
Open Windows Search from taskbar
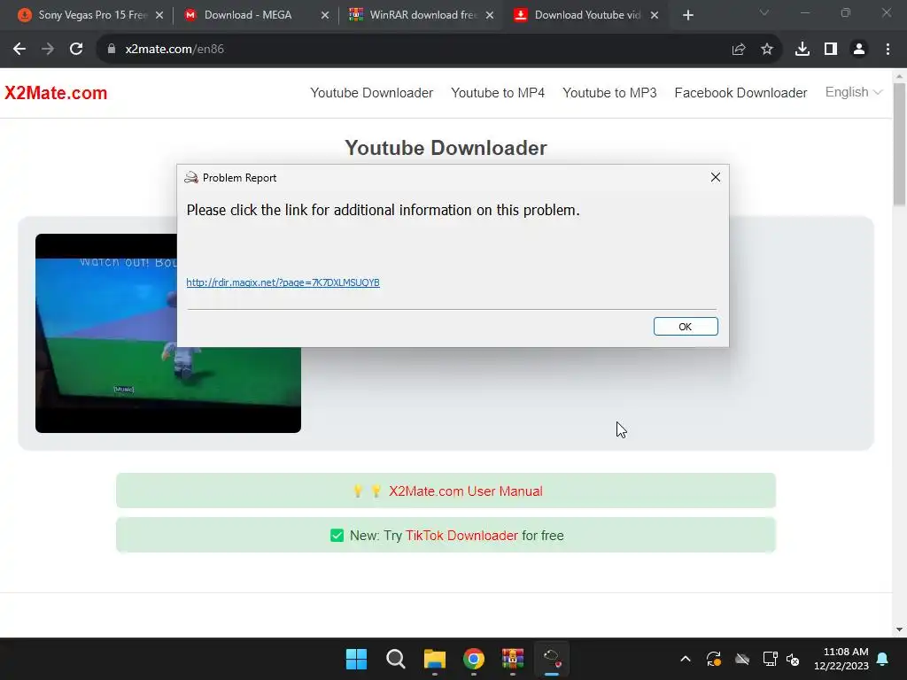(x=396, y=659)
